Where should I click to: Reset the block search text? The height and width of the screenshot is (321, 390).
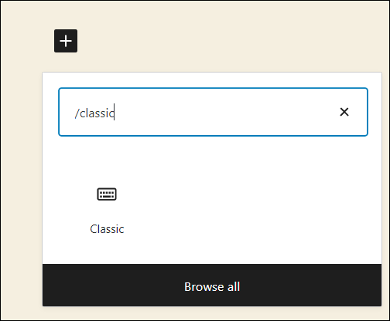(x=344, y=112)
